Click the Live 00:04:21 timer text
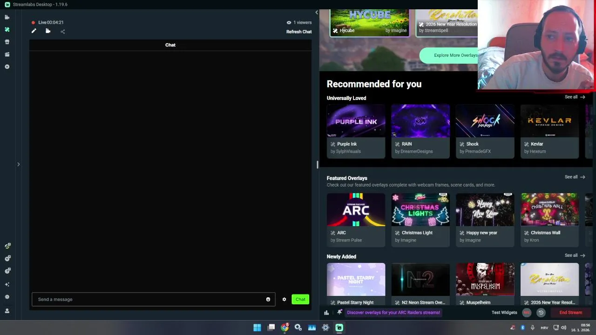 coord(51,22)
